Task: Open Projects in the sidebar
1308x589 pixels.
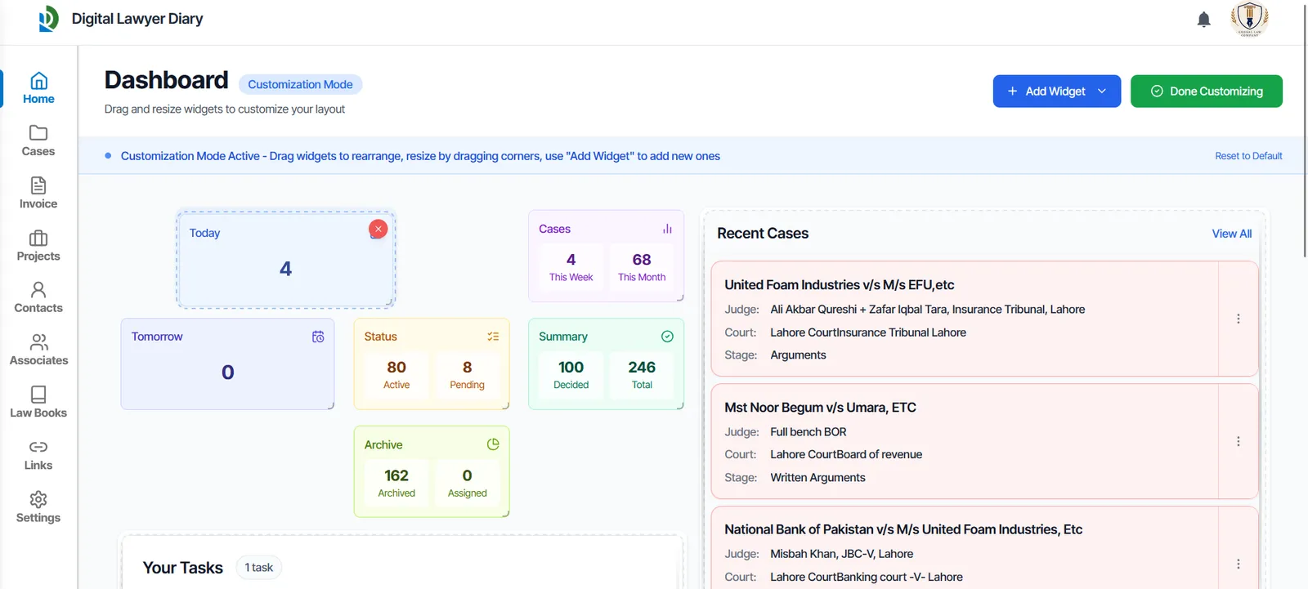Action: (x=38, y=245)
